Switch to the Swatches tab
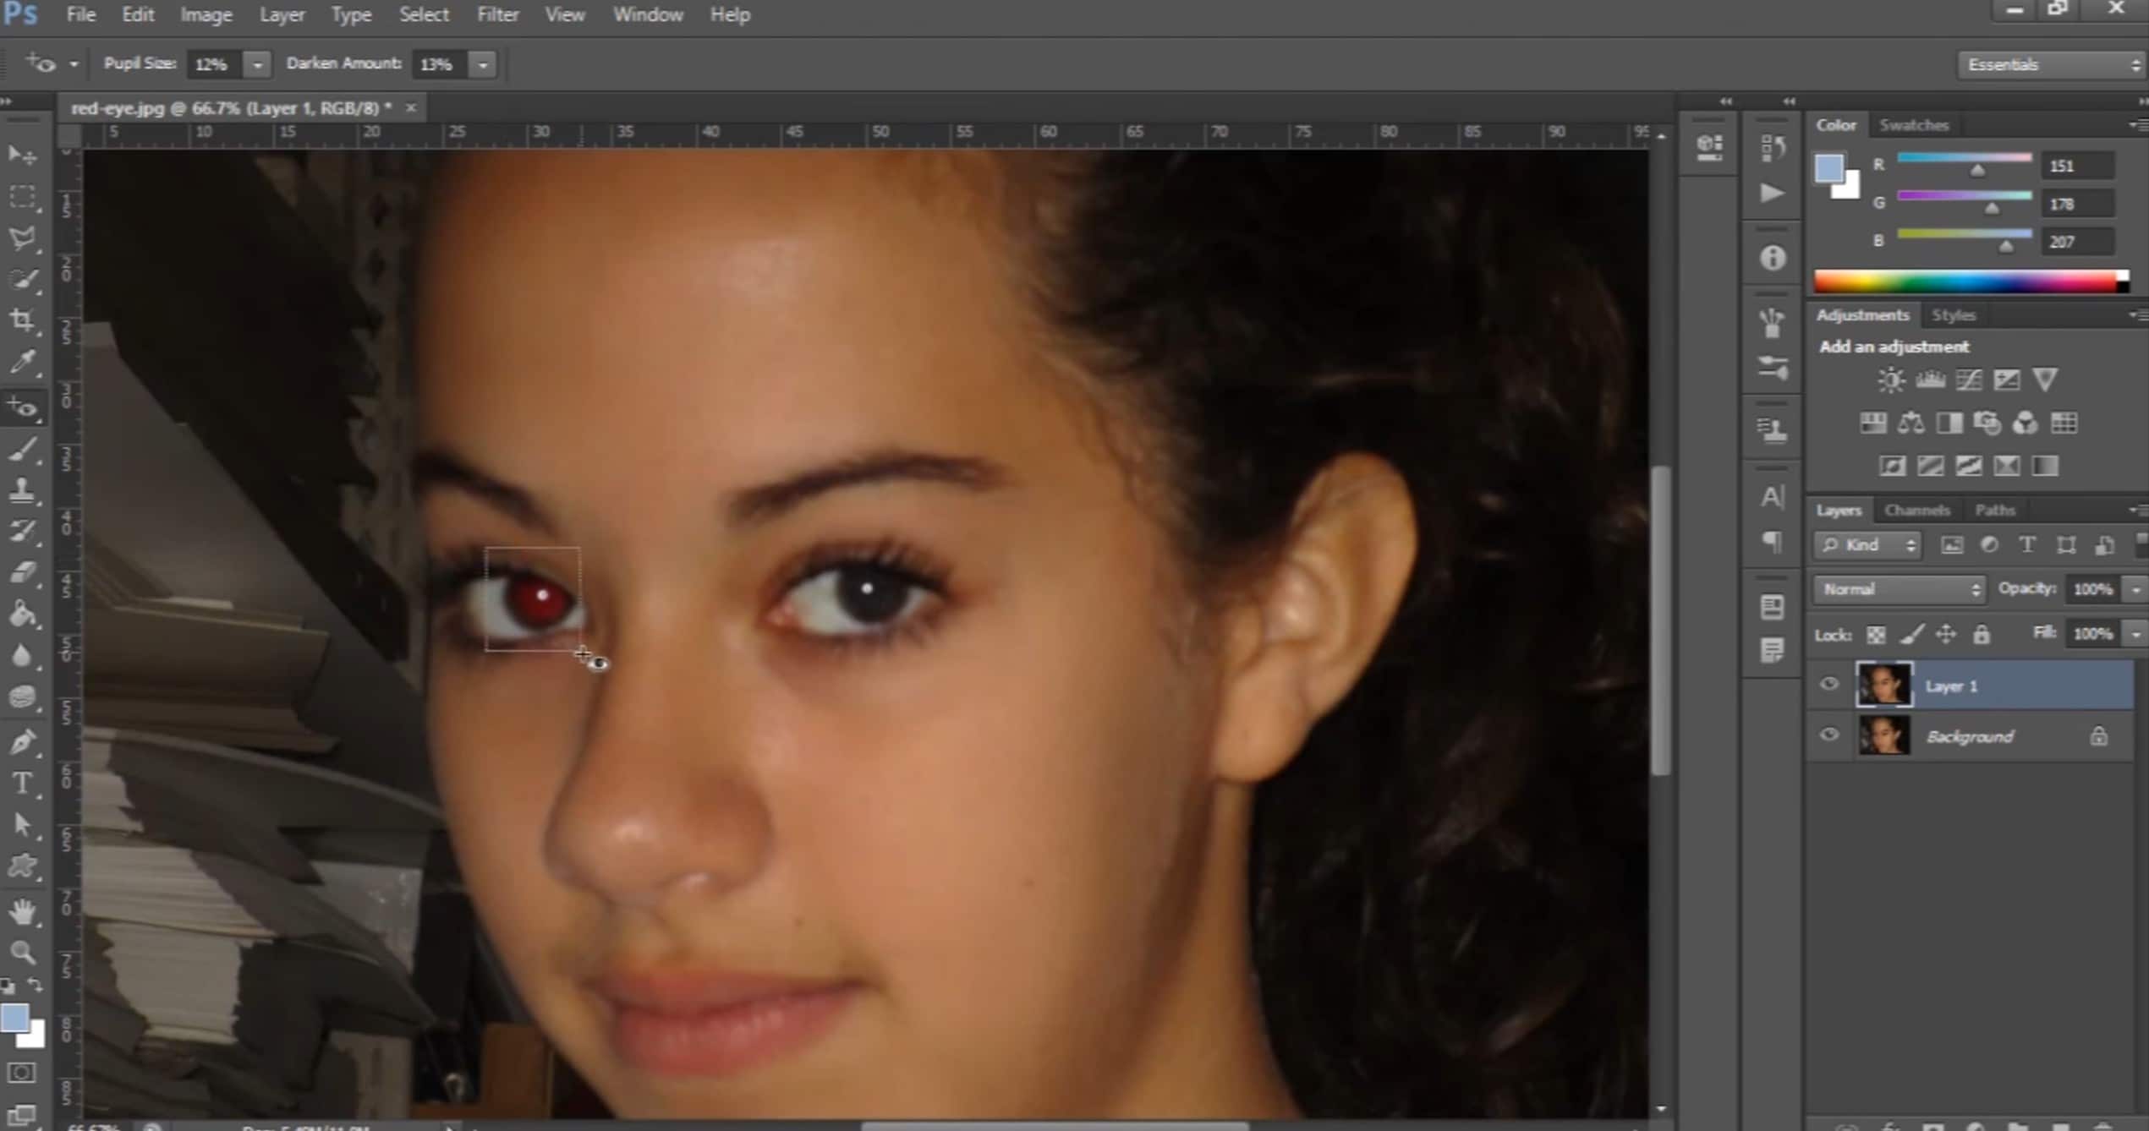This screenshot has height=1131, width=2149. 1913,125
